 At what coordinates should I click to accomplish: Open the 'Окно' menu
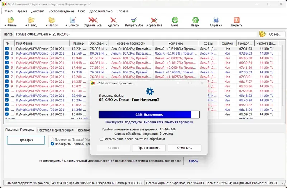point(82,11)
